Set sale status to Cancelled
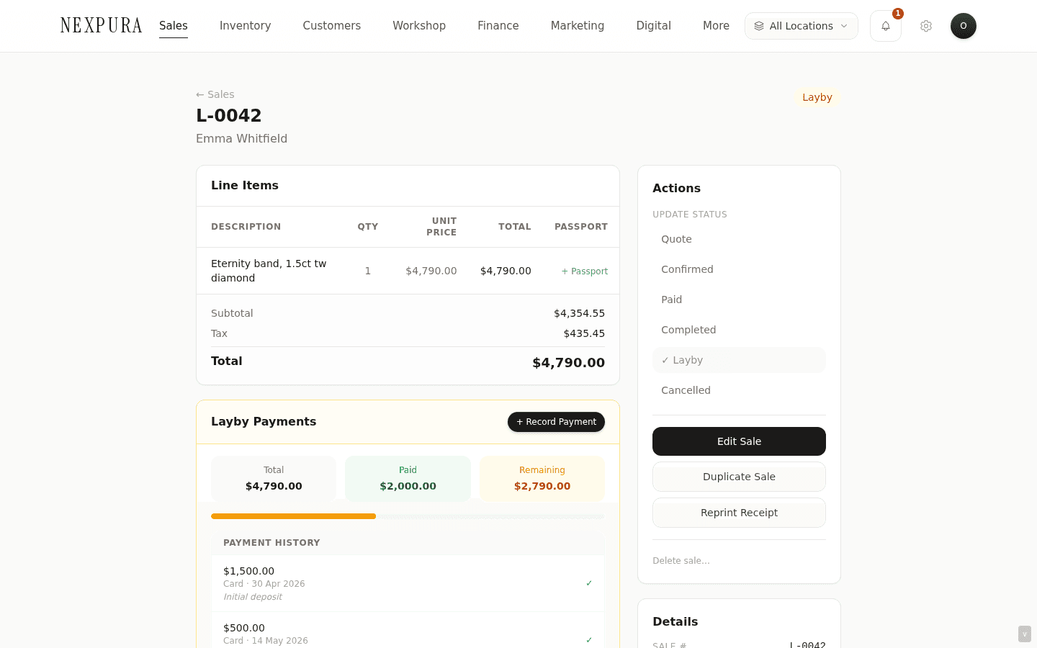1037x648 pixels. pos(739,390)
